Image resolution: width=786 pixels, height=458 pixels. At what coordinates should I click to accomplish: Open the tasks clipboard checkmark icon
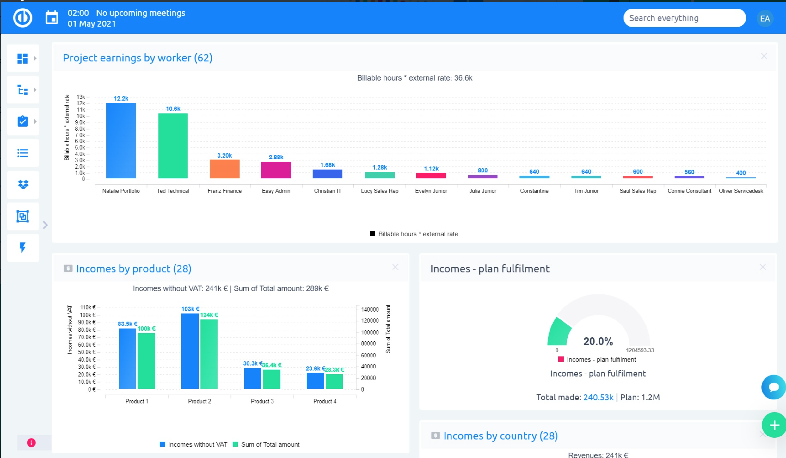point(22,121)
